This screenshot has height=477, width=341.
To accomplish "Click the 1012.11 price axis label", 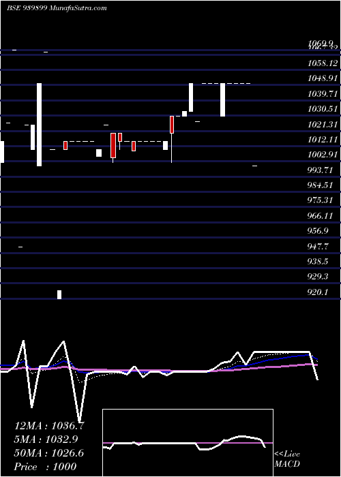I will coord(323,139).
